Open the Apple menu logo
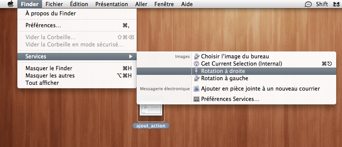Screen dimensions: 342x147 [10, 4]
